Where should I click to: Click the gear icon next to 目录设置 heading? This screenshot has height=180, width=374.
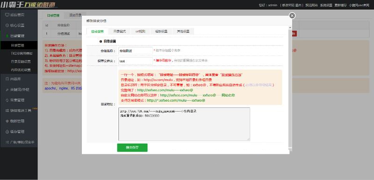coord(101,42)
